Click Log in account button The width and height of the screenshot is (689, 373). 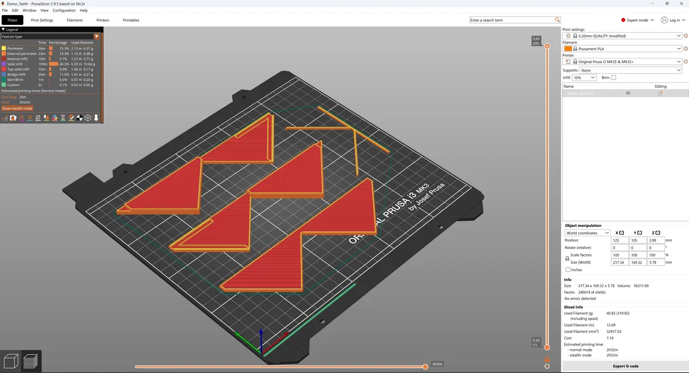point(673,20)
